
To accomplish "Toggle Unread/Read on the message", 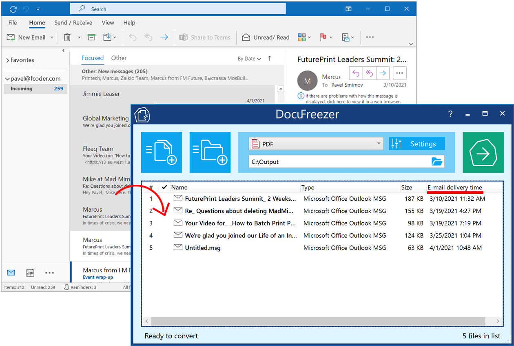I will [266, 37].
